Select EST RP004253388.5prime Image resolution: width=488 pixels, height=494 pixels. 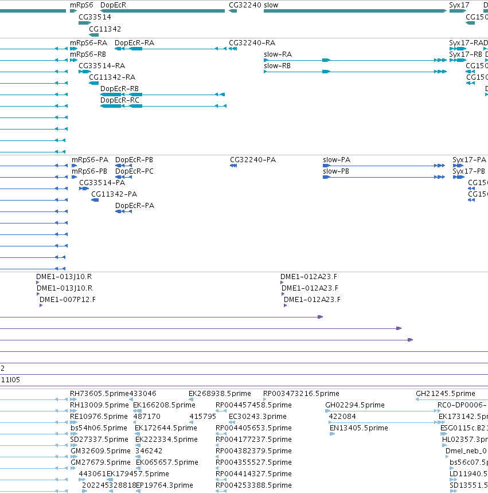253,485
